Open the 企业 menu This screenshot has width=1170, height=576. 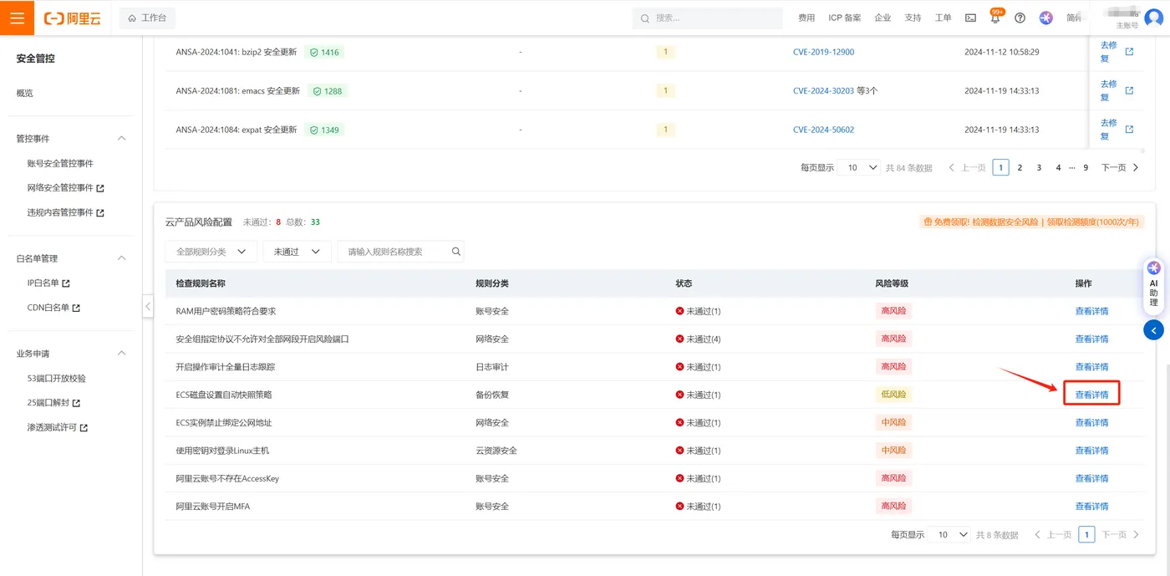pos(883,18)
